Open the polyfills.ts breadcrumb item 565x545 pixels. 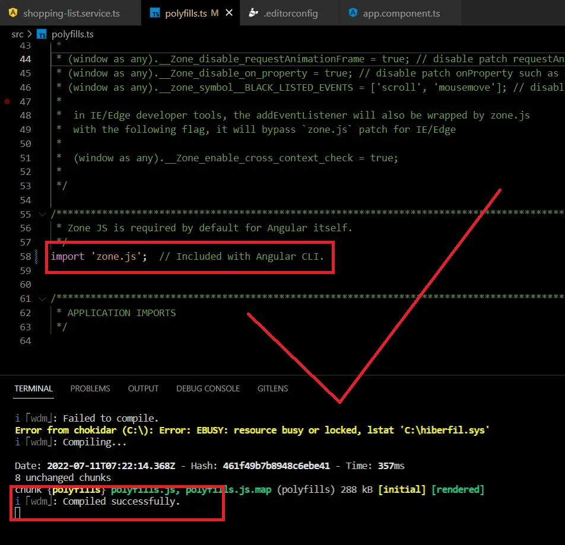72,34
